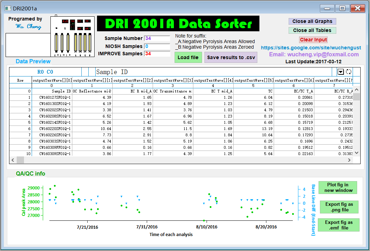The width and height of the screenshot is (370, 251).
Task: Select the cell with value 11.5
Action: coord(173,129)
